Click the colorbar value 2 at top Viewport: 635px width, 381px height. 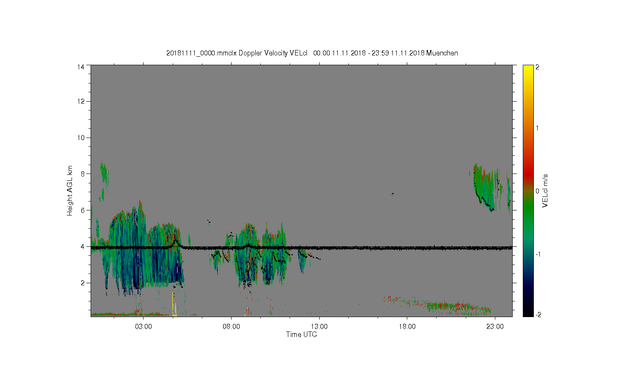[x=538, y=67]
